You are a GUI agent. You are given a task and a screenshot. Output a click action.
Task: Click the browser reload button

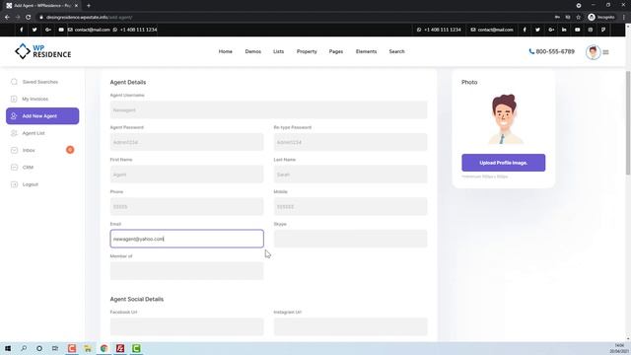pos(29,18)
